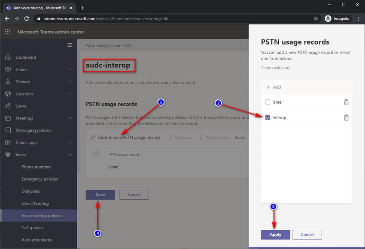Check the Israel usage record checkbox
Image resolution: width=365 pixels, height=249 pixels.
(x=268, y=102)
